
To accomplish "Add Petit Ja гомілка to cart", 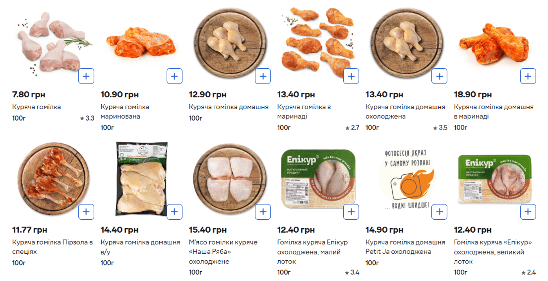I will pos(440,212).
